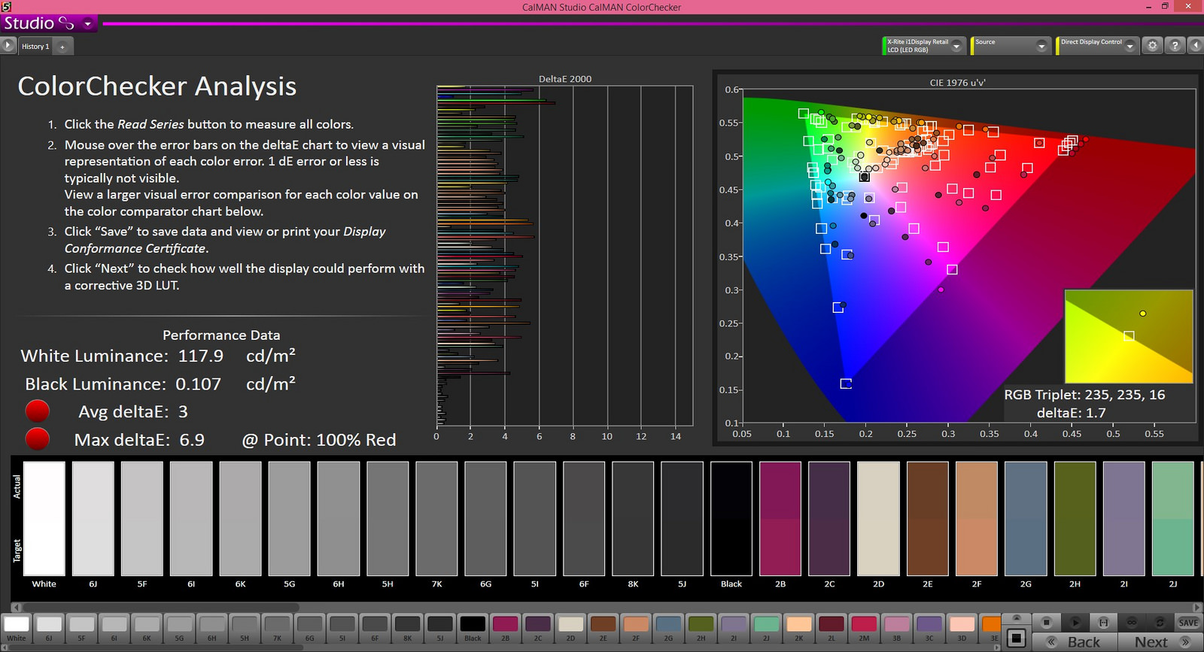Collapse the side panel with left arrow
Image resolution: width=1204 pixels, height=652 pixels.
point(1196,46)
